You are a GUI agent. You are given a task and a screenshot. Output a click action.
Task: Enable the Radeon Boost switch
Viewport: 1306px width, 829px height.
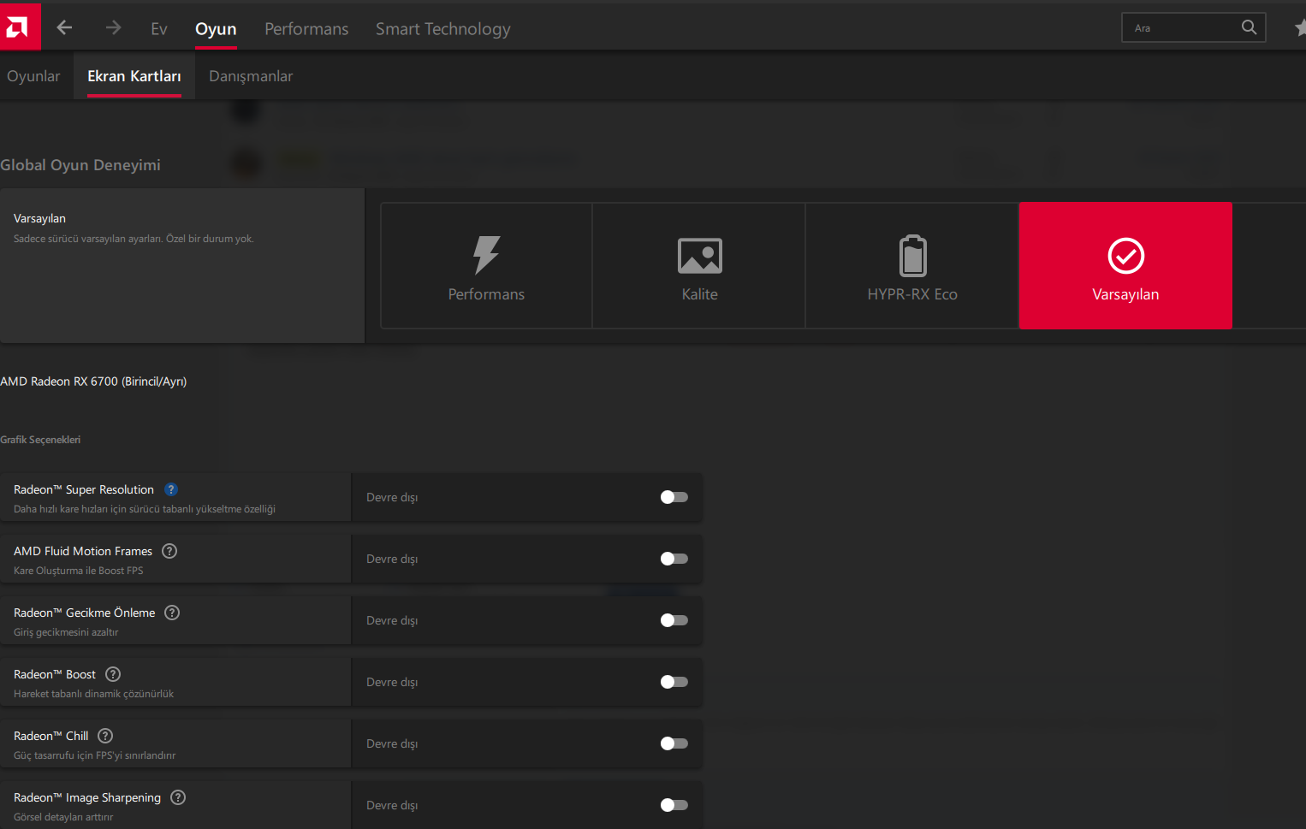[674, 682]
